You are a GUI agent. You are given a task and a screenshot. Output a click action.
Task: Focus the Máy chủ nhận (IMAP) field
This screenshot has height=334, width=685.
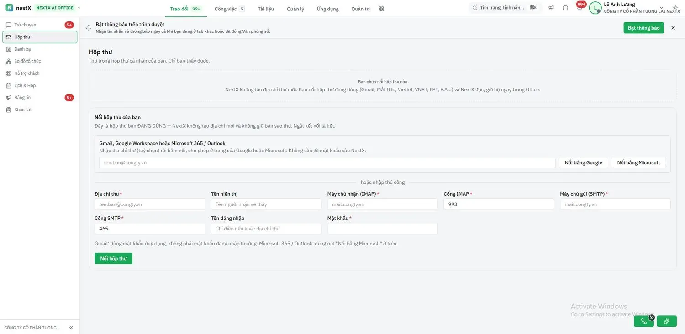coord(383,204)
